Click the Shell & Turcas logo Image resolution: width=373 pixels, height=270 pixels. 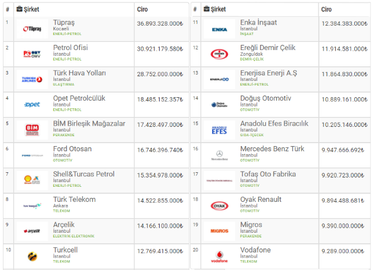[x=32, y=180]
